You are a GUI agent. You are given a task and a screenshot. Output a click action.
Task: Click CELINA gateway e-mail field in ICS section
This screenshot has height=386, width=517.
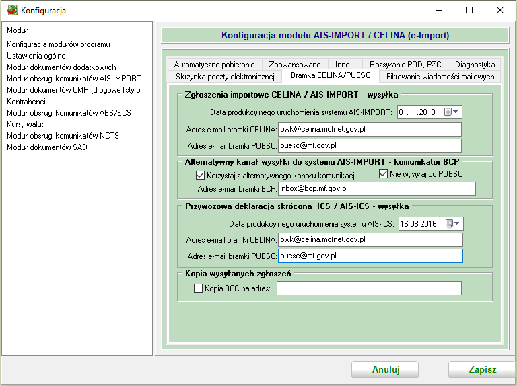370,240
